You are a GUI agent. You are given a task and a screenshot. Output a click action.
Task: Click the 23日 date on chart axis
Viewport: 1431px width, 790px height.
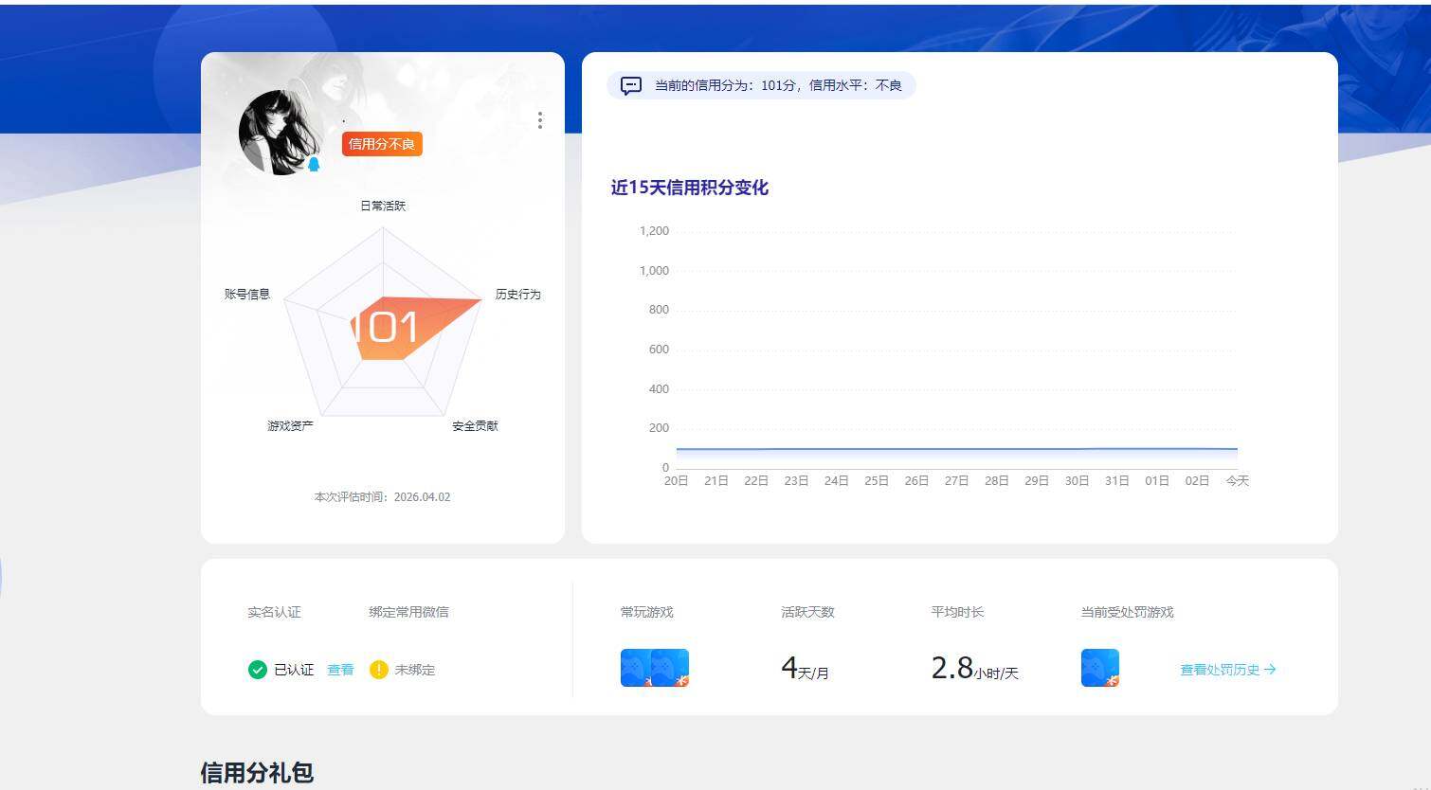(x=796, y=481)
